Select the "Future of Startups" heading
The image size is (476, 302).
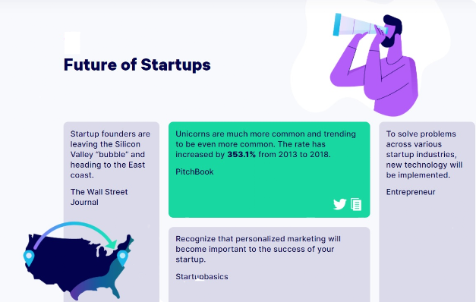pos(137,65)
